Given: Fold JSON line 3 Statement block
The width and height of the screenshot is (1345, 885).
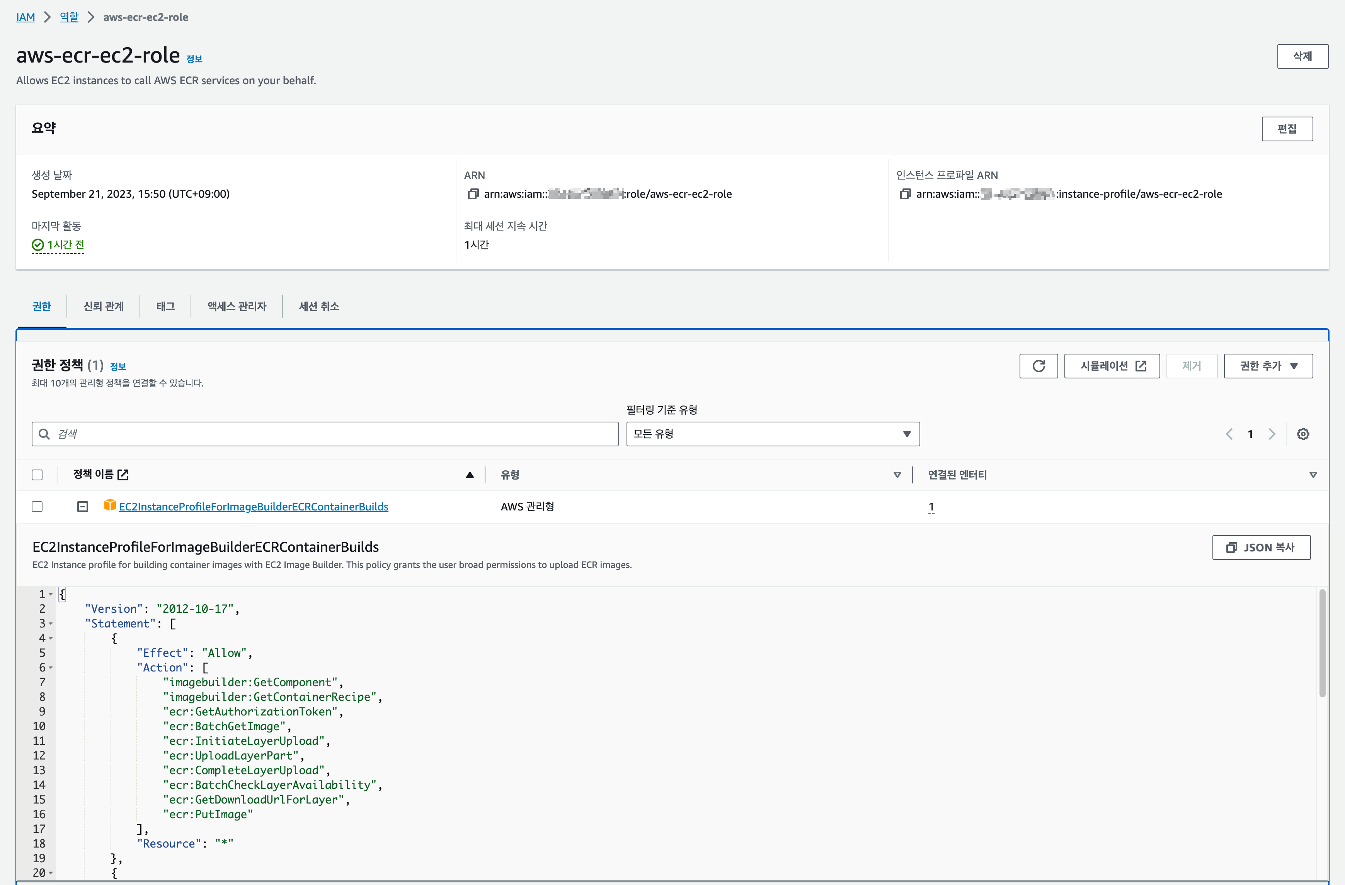Looking at the screenshot, I should tap(51, 624).
